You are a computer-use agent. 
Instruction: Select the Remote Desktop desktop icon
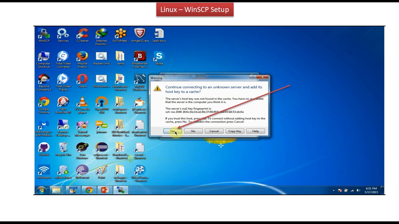point(63,128)
